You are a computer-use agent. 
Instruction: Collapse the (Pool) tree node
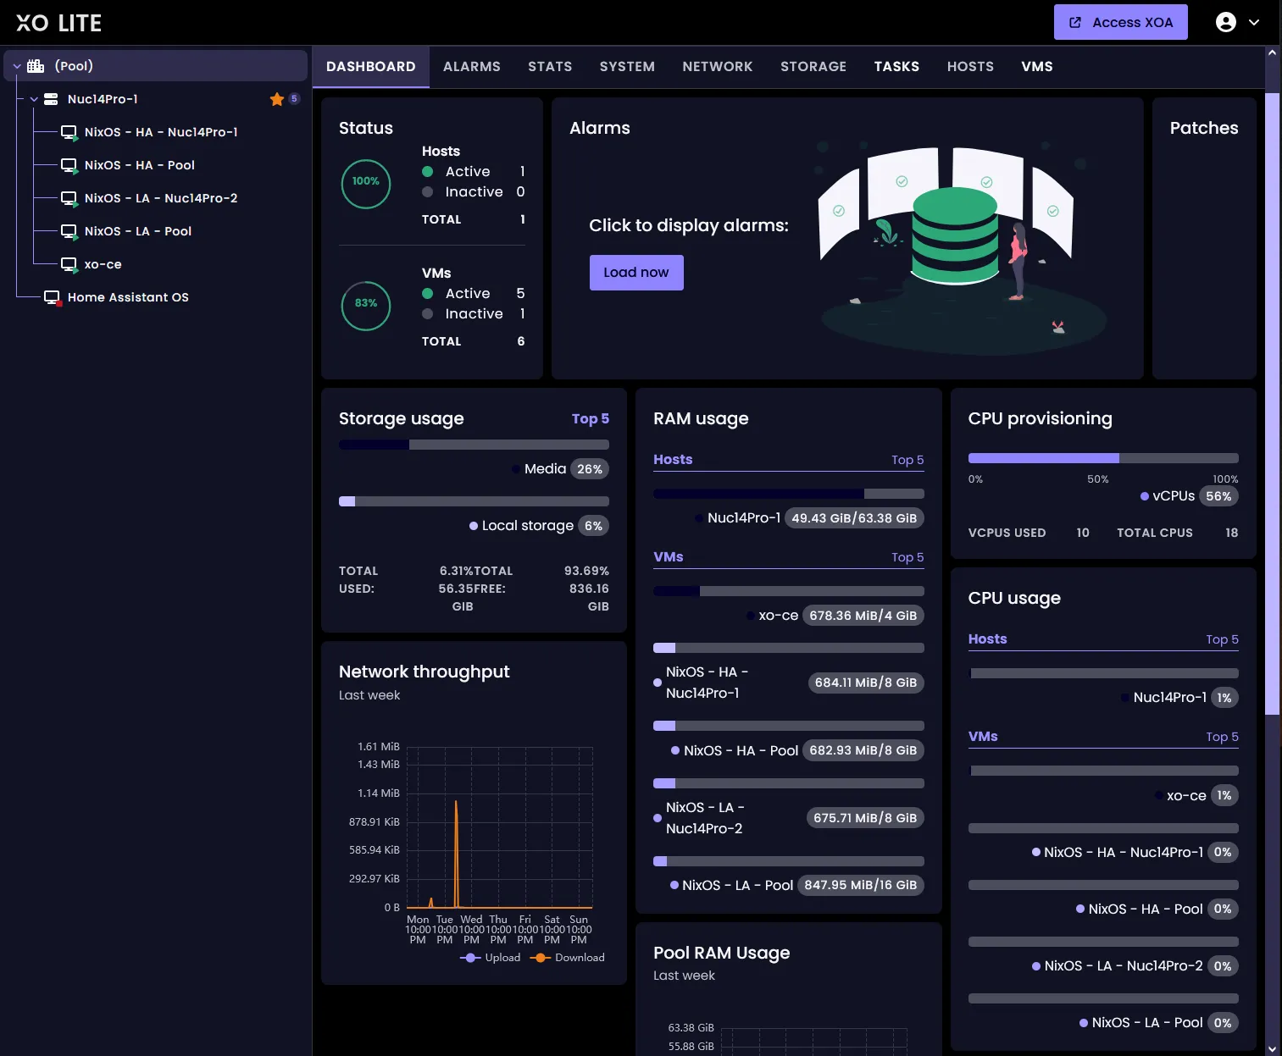tap(17, 66)
